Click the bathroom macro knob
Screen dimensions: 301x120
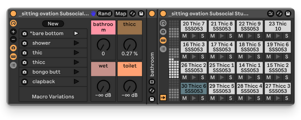pyautogui.click(x=103, y=45)
